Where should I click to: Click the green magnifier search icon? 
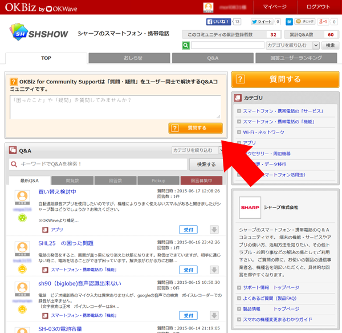point(186,45)
